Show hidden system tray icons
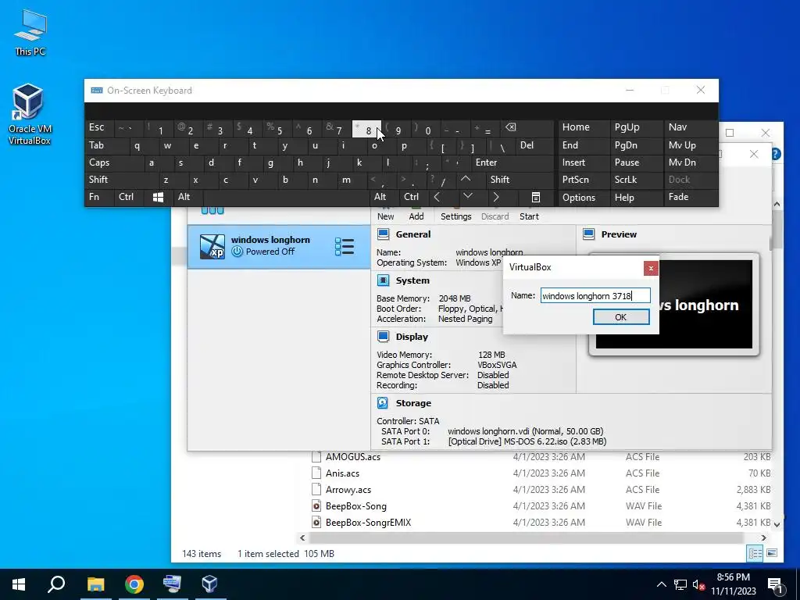Screen dimensions: 800x600 tap(661, 584)
